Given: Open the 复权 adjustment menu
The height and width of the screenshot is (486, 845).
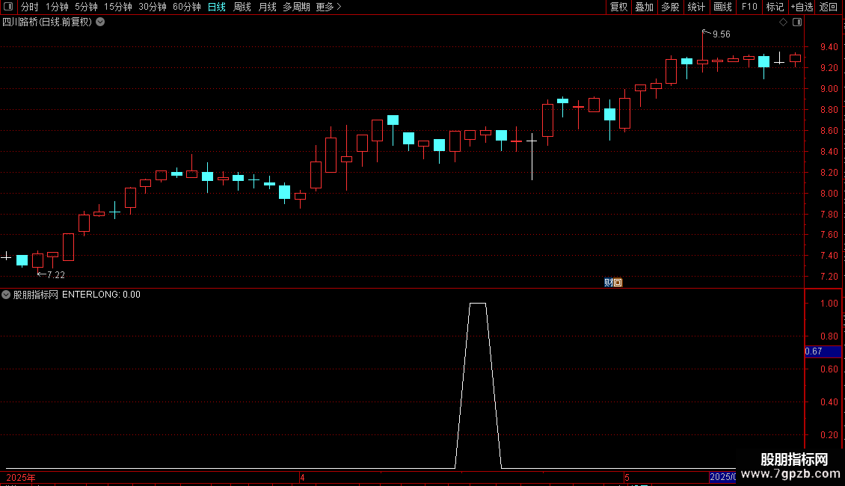Looking at the screenshot, I should [618, 7].
